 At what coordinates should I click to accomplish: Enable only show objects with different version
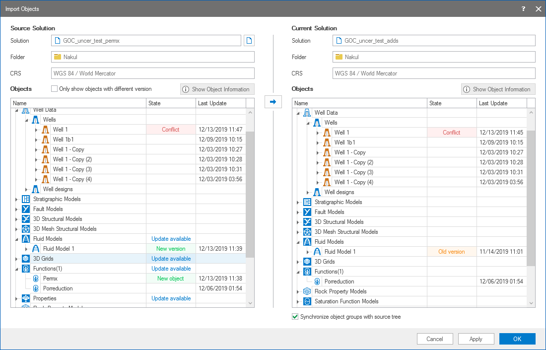click(x=55, y=89)
